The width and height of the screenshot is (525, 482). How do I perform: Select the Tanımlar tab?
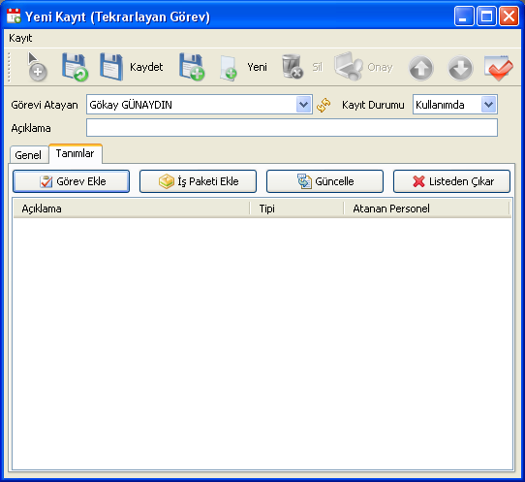[75, 153]
